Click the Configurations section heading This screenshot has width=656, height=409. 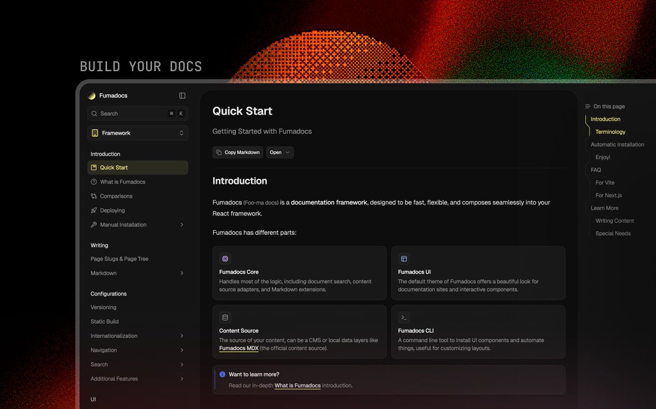click(109, 294)
